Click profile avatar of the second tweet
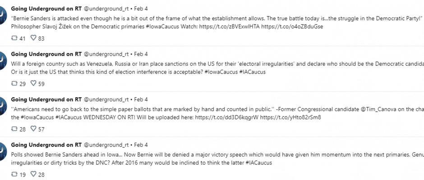424x180 pixels. click(x=2, y=61)
